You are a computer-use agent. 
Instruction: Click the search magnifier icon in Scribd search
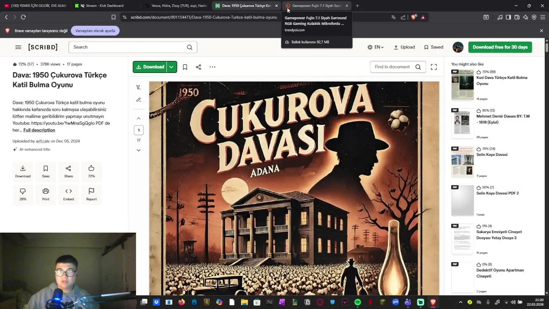click(190, 47)
